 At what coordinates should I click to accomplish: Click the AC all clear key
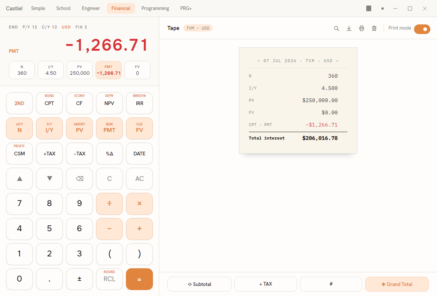point(139,179)
